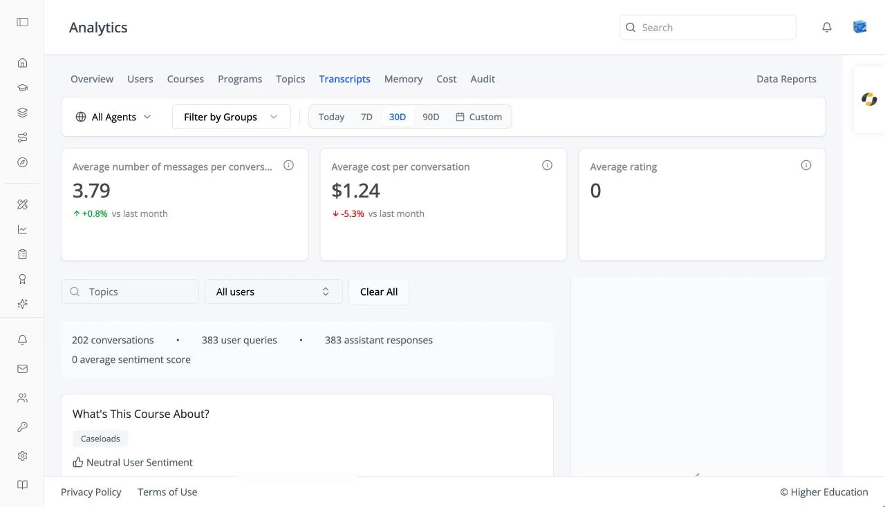The height and width of the screenshot is (507, 885).
Task: Open the stacked layers sidebar icon
Action: (23, 113)
